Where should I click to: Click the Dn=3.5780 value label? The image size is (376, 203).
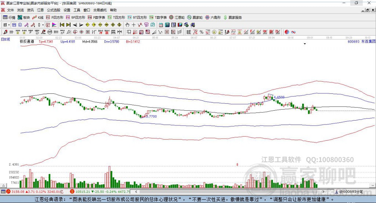point(112,41)
